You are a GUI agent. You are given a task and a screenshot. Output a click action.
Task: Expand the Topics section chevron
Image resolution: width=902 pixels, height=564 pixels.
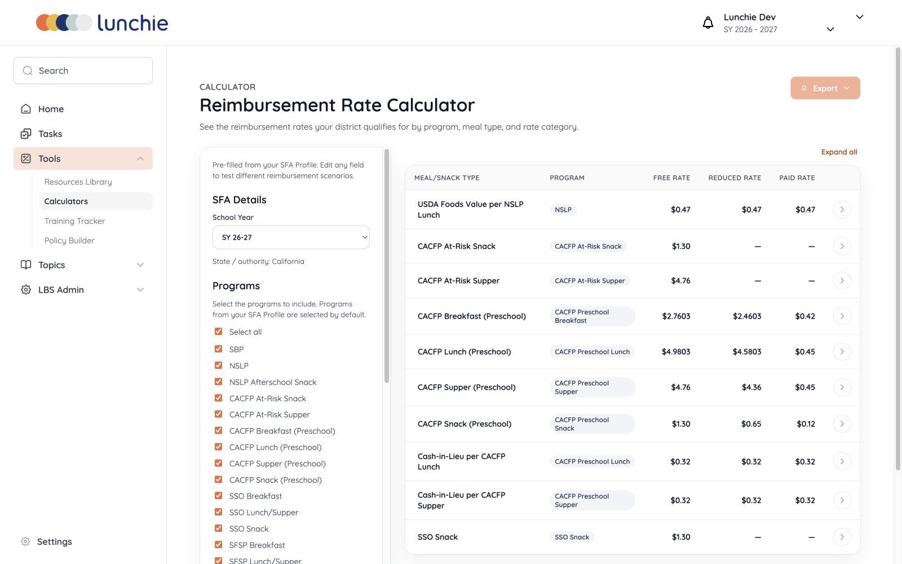tap(140, 265)
